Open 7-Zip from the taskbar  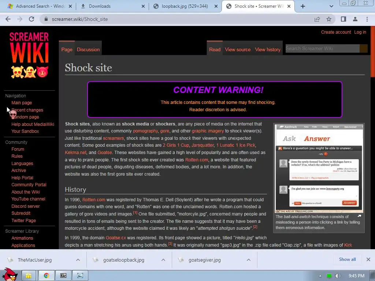[63, 276]
